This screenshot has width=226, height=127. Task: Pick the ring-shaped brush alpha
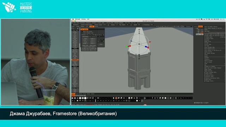click(x=83, y=98)
